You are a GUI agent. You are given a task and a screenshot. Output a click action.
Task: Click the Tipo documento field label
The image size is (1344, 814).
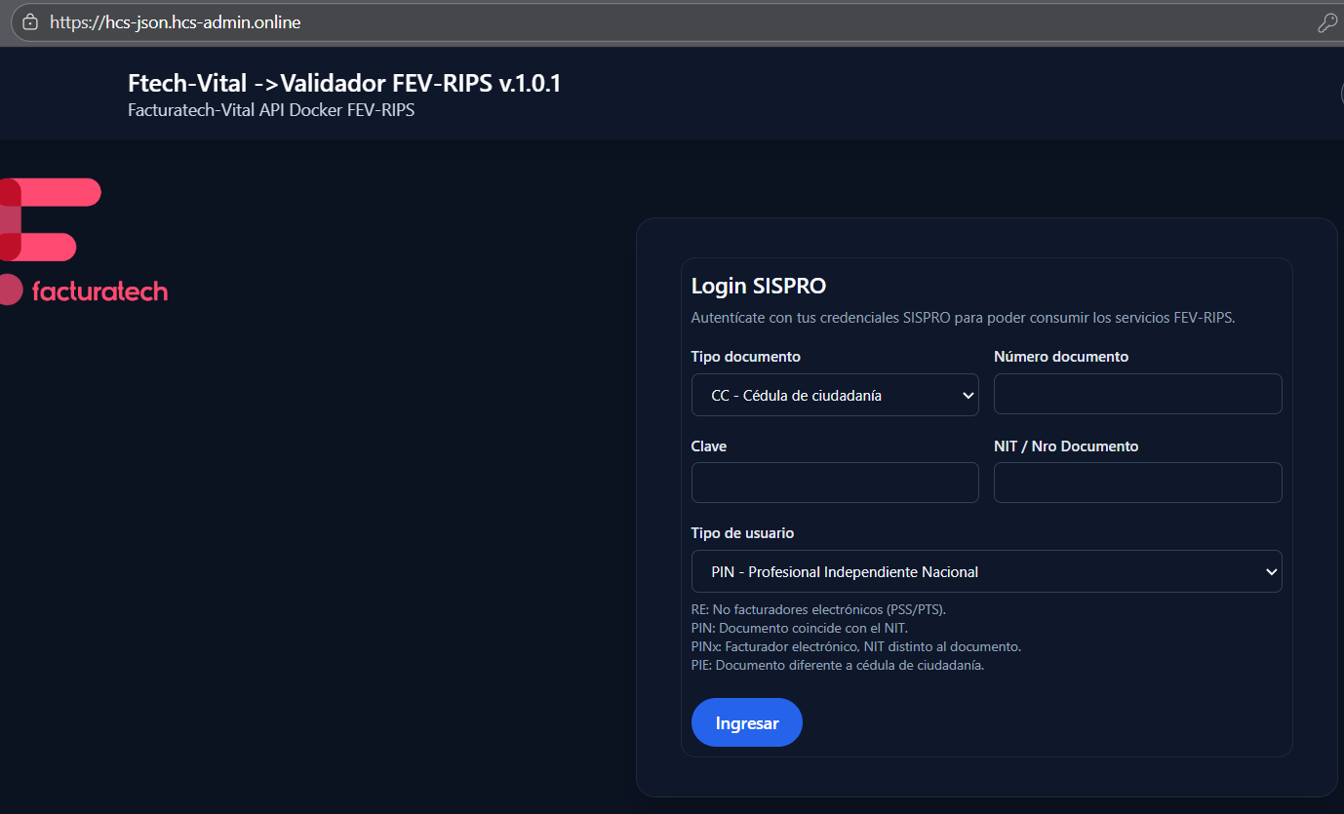(x=745, y=357)
